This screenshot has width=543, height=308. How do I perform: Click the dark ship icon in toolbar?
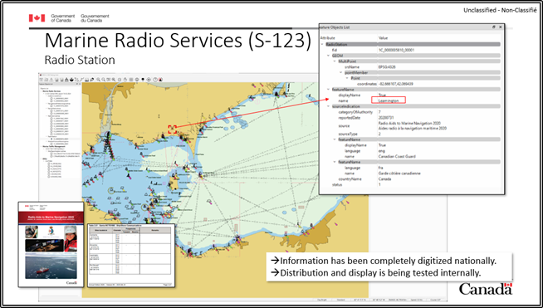click(x=71, y=80)
